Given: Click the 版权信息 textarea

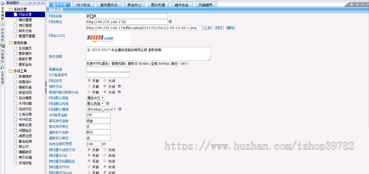Looking at the screenshot, I should pos(148,54).
